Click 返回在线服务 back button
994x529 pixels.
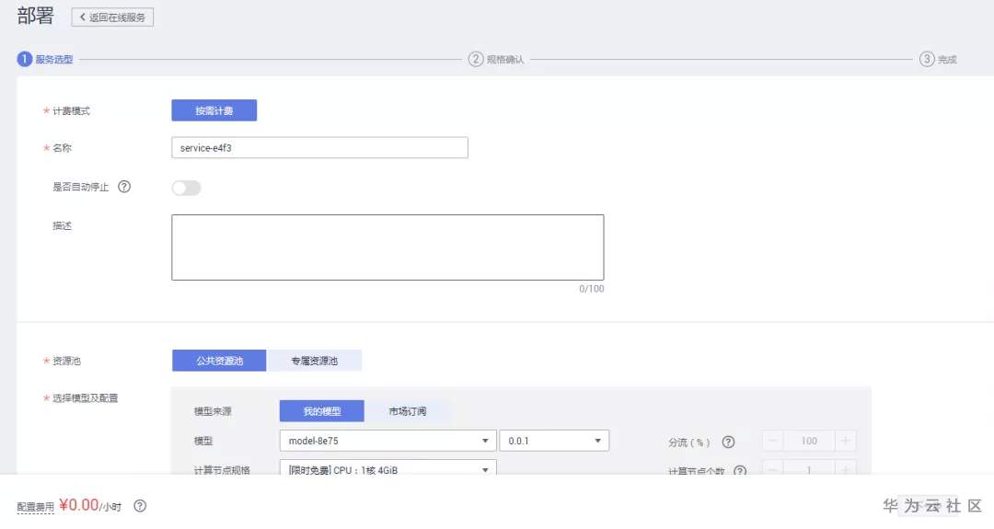tap(112, 17)
